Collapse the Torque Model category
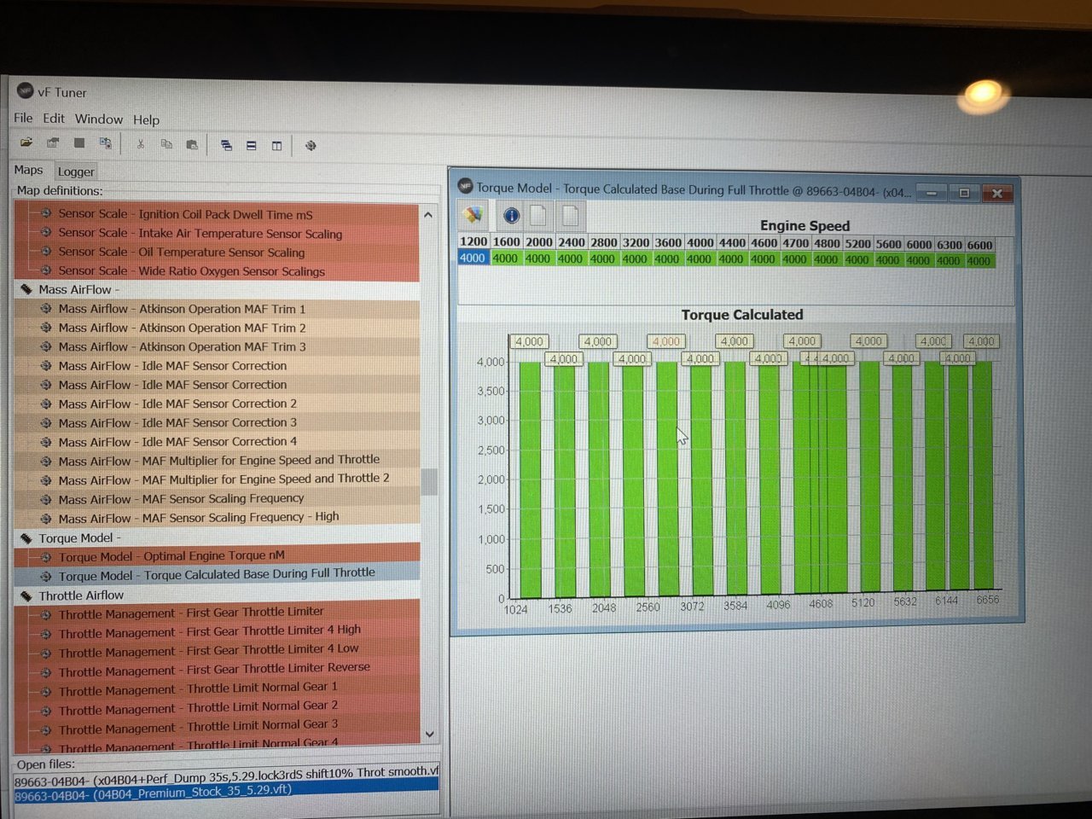 (78, 538)
